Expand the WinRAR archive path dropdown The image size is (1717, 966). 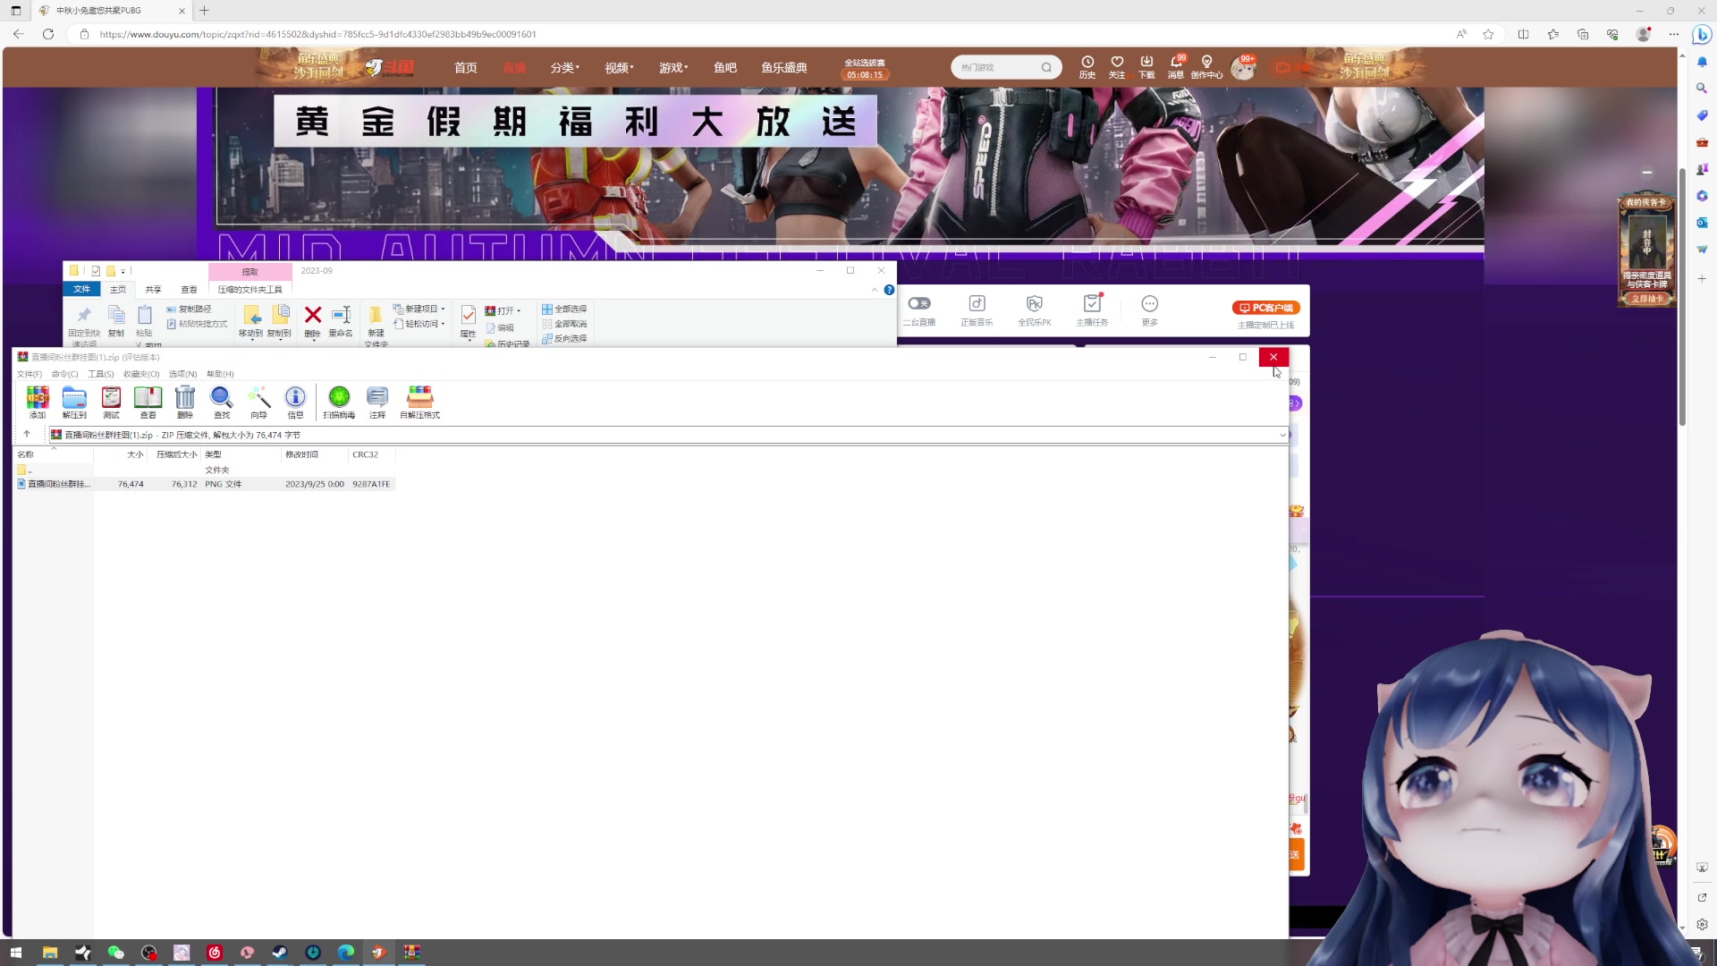click(1282, 435)
